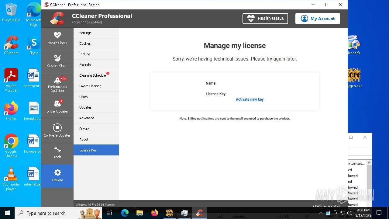Screen dimensions: 389x219
Task: Open the network icon in tray
Action: (343, 213)
